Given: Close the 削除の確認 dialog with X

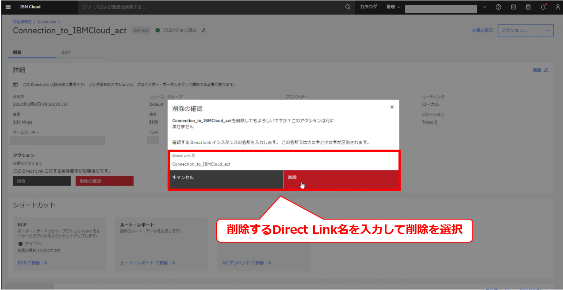Looking at the screenshot, I should (x=391, y=107).
